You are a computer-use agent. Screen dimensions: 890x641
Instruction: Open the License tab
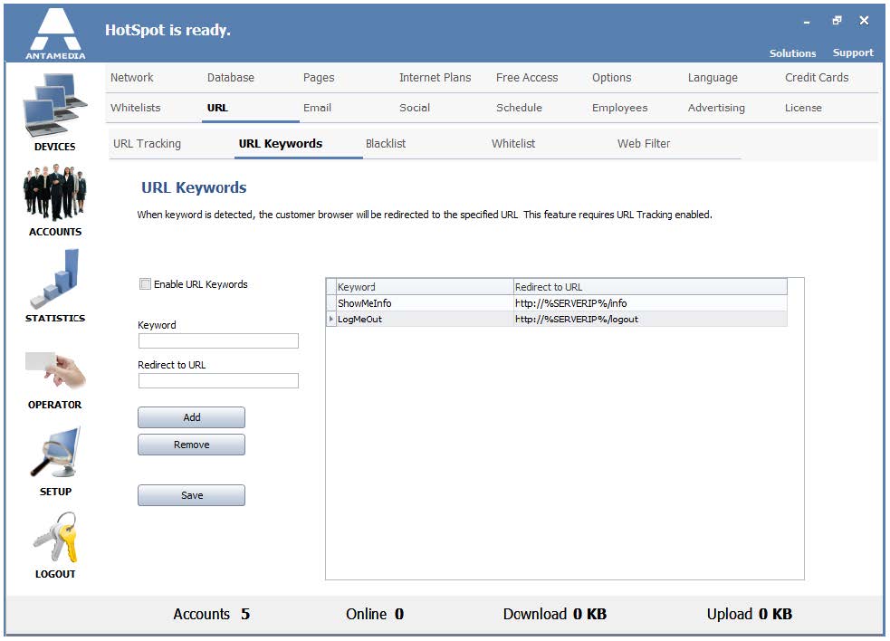pos(802,108)
